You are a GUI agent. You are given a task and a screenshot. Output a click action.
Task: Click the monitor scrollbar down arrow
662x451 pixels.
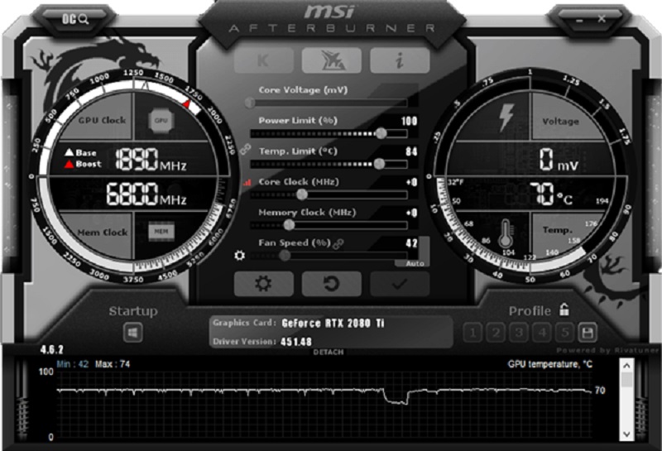(x=626, y=434)
